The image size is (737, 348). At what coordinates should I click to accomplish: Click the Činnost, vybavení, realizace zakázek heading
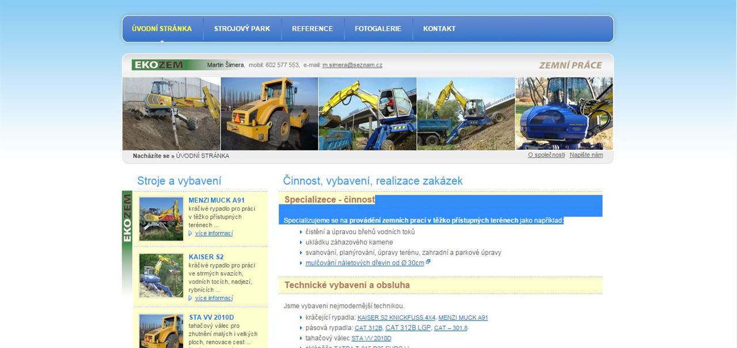coord(373,181)
